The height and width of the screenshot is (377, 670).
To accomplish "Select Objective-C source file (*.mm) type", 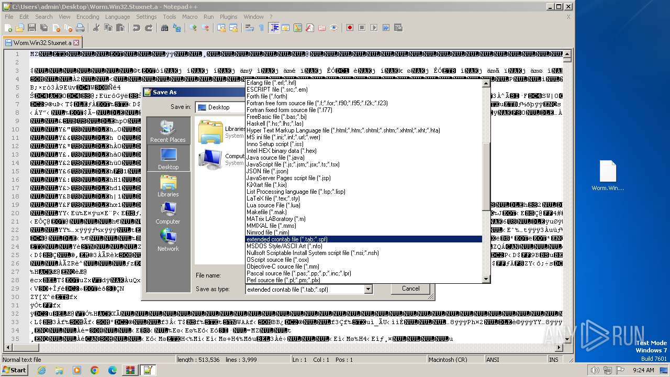I will 363,267.
